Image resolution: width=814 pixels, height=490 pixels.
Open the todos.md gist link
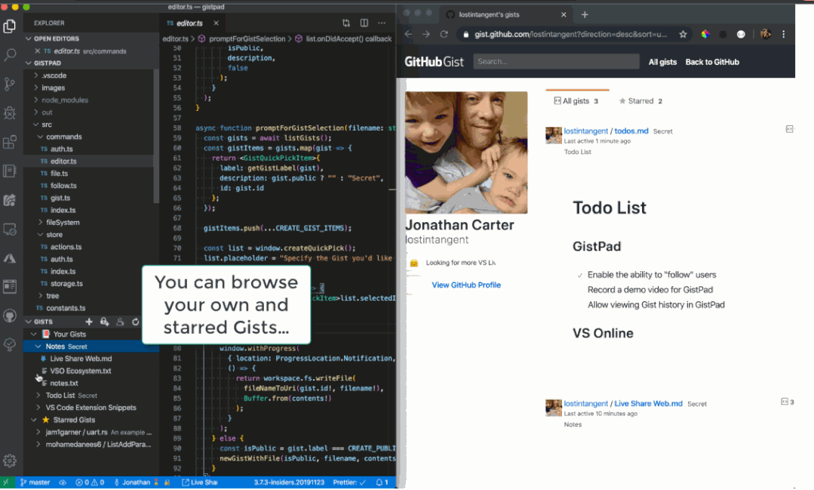click(x=631, y=131)
